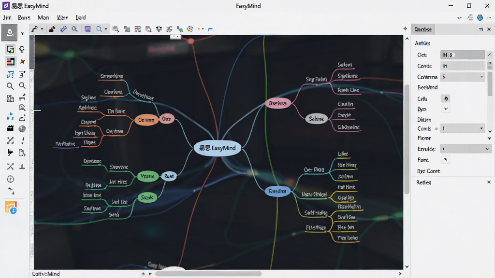Click the edit pencil button beside Oets field
The image size is (495, 278).
(x=489, y=55)
